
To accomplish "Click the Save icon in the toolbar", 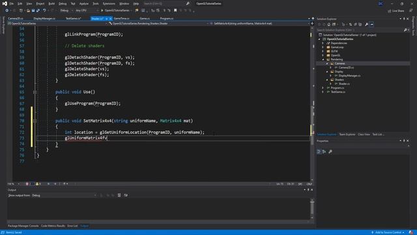I will [x=33, y=10].
